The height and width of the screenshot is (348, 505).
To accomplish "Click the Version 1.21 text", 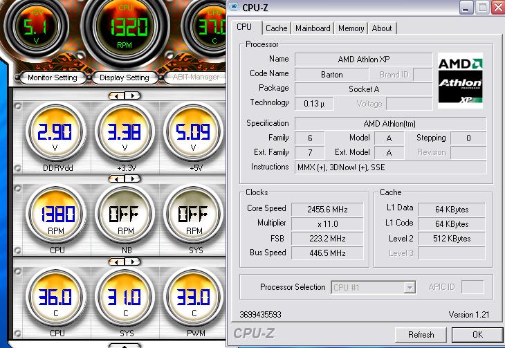I will click(x=468, y=315).
